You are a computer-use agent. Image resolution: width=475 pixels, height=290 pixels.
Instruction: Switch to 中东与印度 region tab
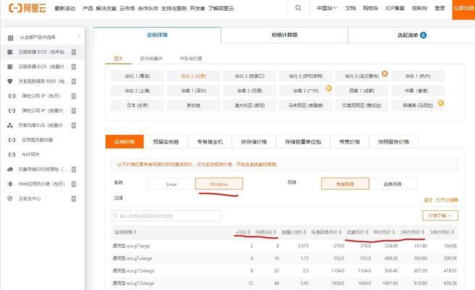(x=191, y=59)
